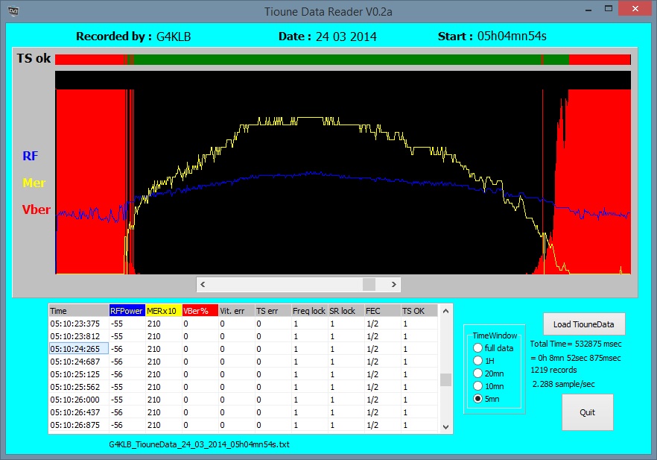Click the red VBer% column header

point(200,311)
